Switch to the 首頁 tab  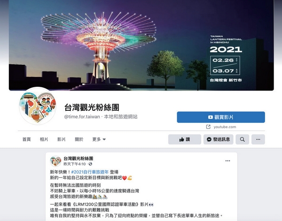click(x=26, y=139)
